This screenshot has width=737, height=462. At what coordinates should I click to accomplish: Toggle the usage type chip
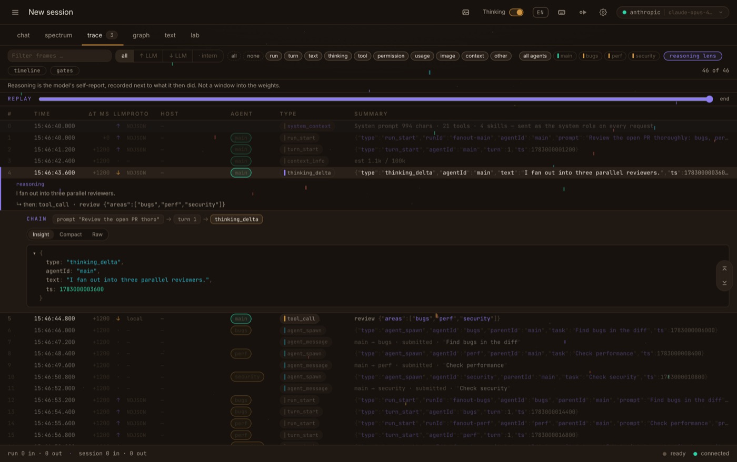(x=422, y=56)
